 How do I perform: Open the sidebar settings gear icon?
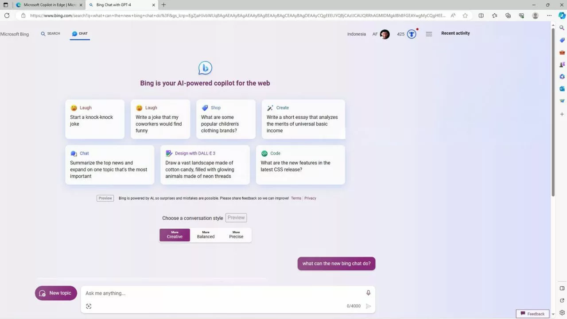(562, 313)
